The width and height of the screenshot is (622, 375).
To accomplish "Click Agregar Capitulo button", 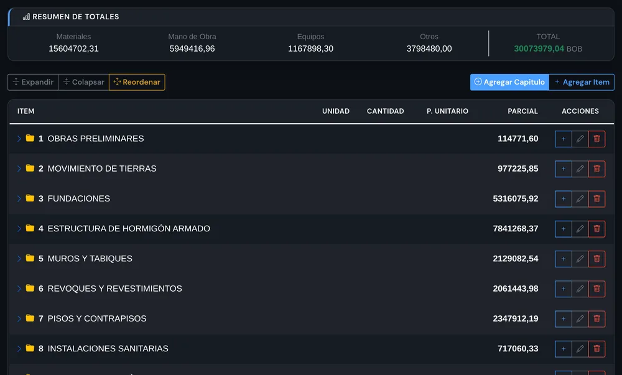I will [509, 82].
